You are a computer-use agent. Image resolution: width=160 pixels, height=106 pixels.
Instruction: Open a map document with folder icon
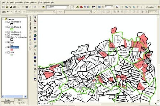click(7, 7)
